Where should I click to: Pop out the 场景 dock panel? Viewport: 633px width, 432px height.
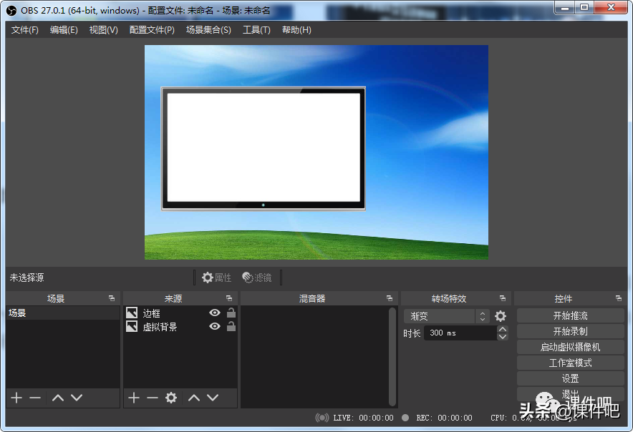[x=112, y=298]
